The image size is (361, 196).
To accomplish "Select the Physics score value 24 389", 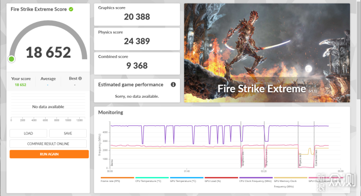I will 137,41.
